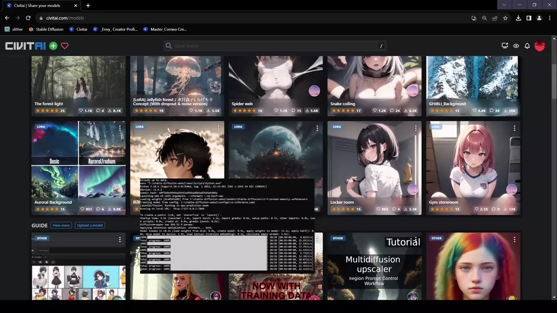The height and width of the screenshot is (313, 557).
Task: Open the user avatar menu
Action: [540, 46]
